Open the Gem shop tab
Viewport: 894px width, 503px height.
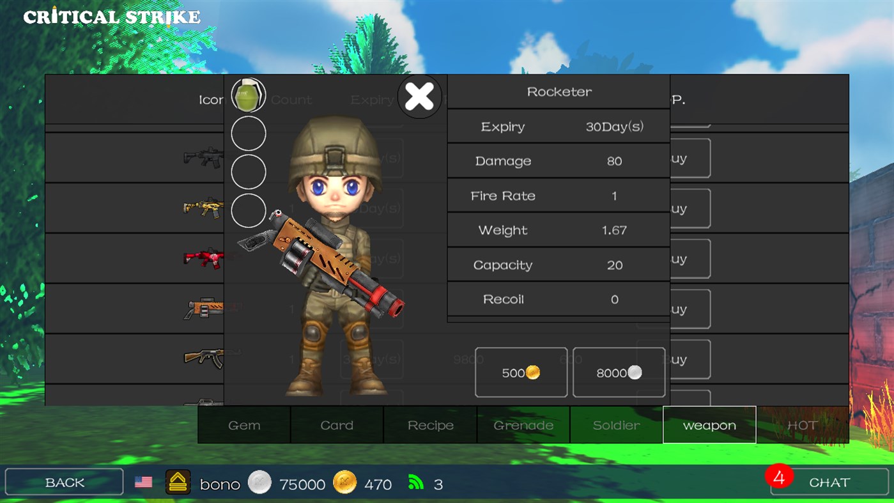(x=243, y=424)
